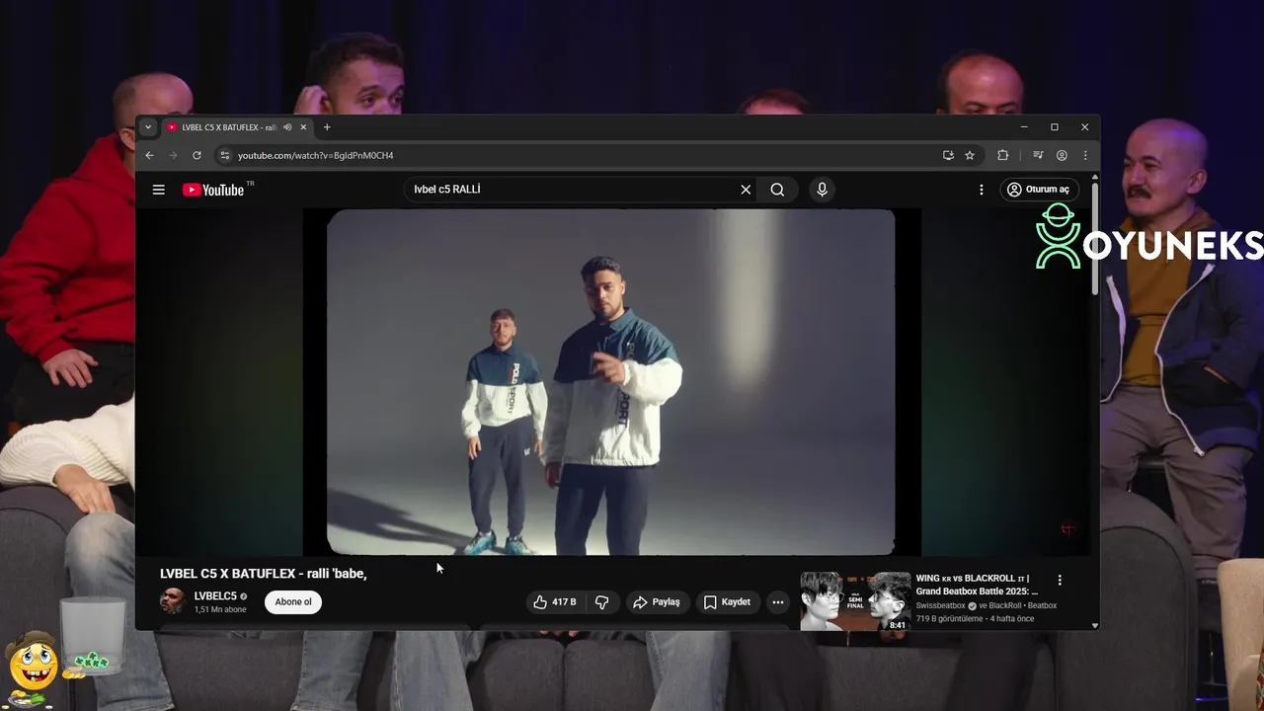
Task: Click the page vertical scrollbar thumb
Action: click(1094, 237)
